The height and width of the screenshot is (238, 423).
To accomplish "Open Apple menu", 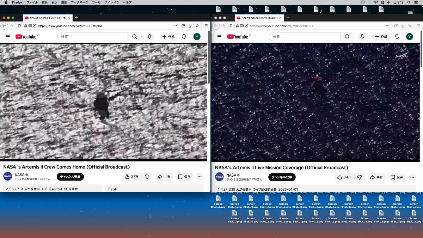I will (6, 2).
